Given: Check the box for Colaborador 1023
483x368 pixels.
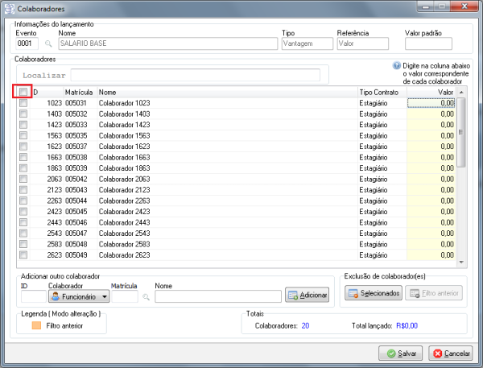Looking at the screenshot, I should (x=23, y=103).
